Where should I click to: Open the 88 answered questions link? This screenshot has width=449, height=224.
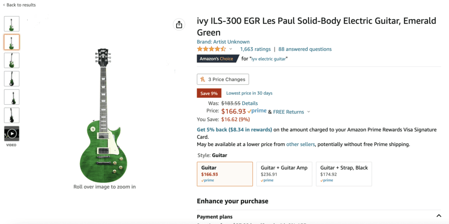(305, 49)
